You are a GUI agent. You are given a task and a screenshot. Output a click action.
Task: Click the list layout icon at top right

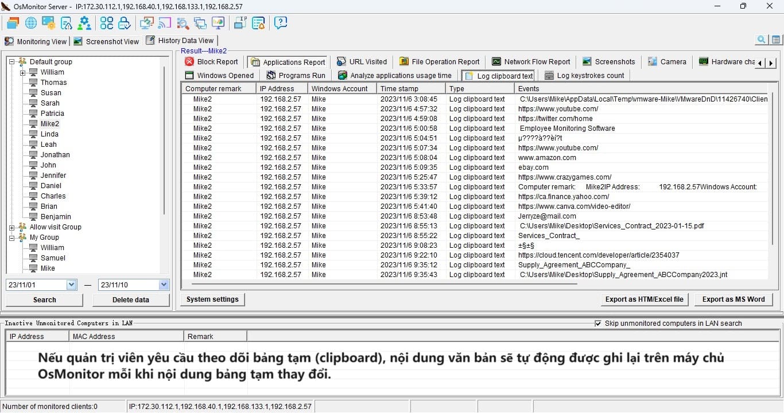(776, 40)
